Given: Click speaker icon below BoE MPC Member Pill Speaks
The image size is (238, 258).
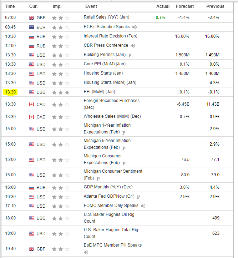Looking at the screenshot, I should (x=86, y=252).
